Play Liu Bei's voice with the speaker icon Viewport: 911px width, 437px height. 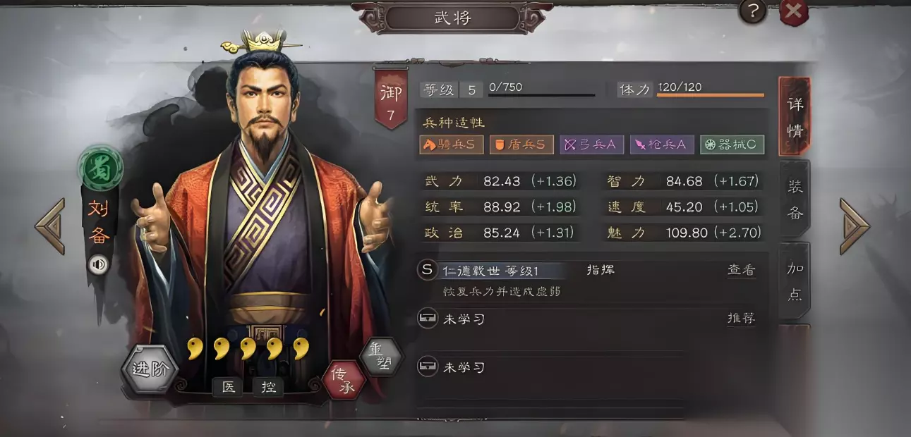[98, 264]
